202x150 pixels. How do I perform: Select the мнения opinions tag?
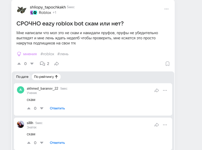pos(27,54)
